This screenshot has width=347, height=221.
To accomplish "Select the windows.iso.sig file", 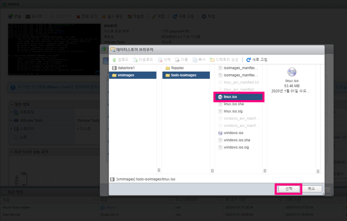I will (x=239, y=147).
